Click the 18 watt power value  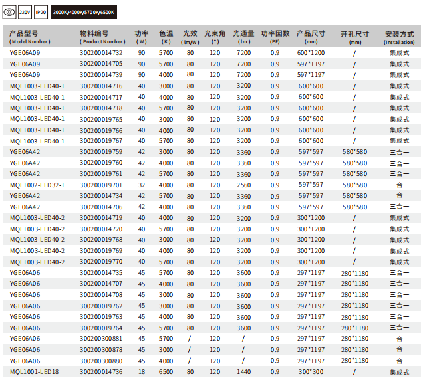click(142, 372)
